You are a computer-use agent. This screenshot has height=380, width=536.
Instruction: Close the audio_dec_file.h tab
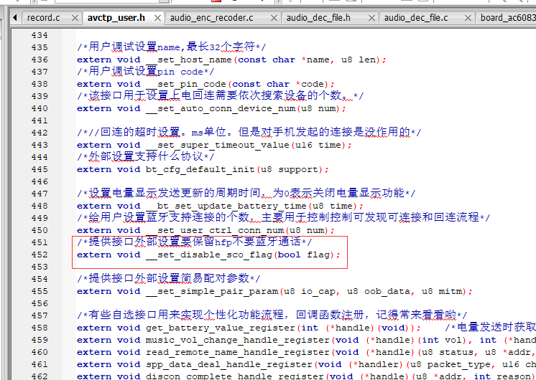point(371,18)
